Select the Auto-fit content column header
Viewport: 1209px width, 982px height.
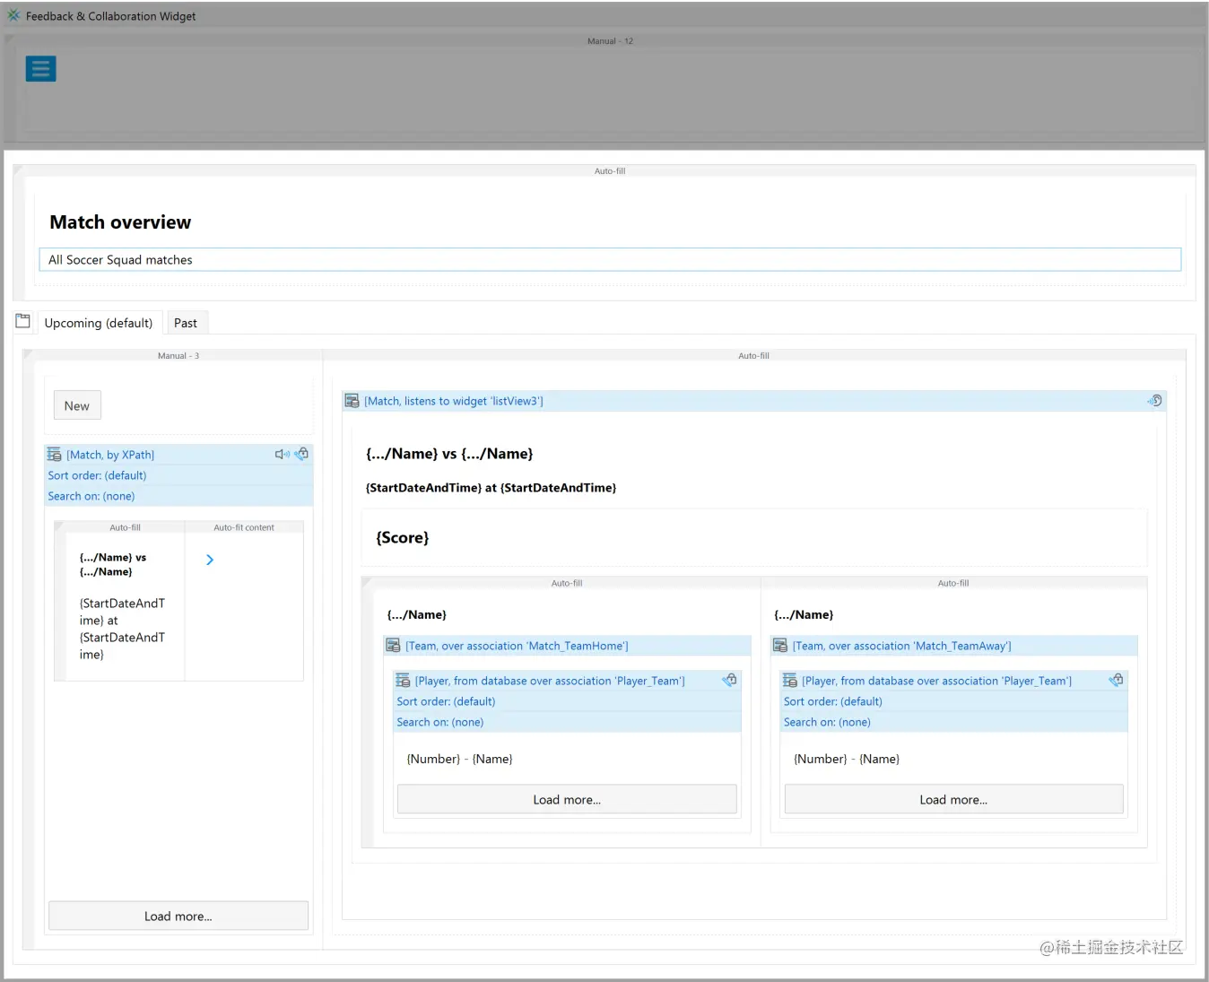click(244, 527)
